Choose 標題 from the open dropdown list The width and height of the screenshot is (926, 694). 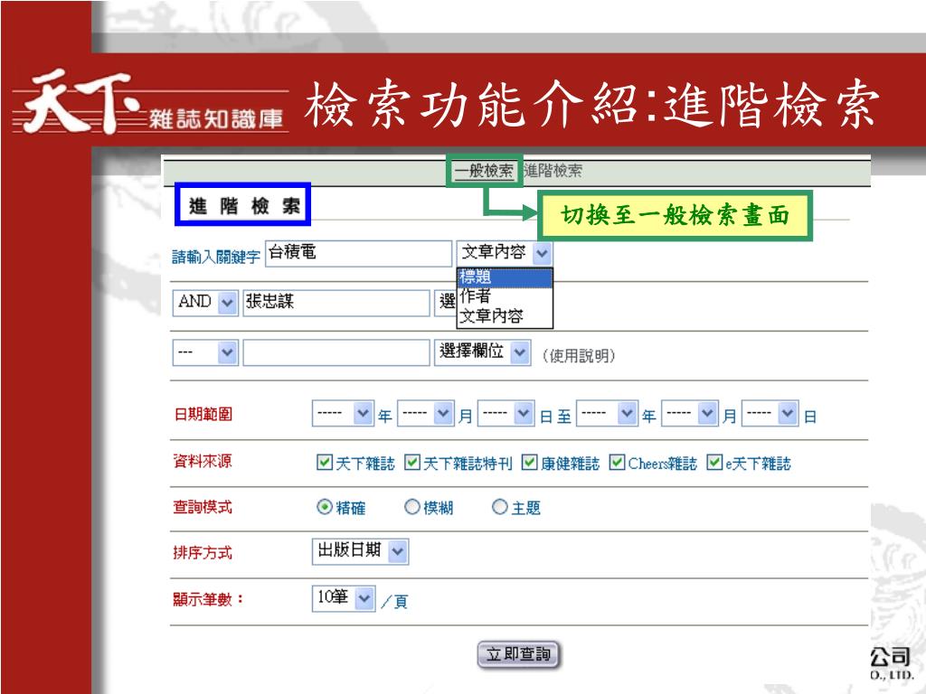point(505,277)
